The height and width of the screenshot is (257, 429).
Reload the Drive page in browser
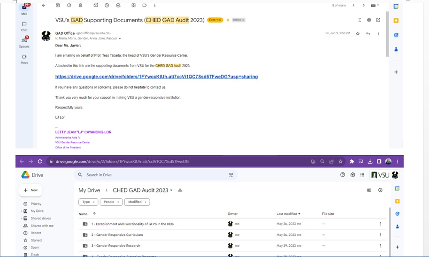tap(41, 162)
